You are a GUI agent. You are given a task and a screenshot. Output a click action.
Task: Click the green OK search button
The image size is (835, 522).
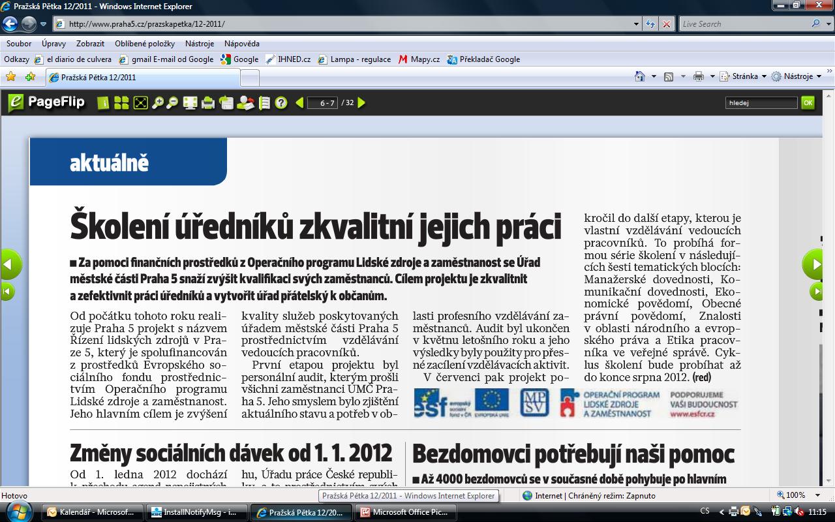click(808, 102)
